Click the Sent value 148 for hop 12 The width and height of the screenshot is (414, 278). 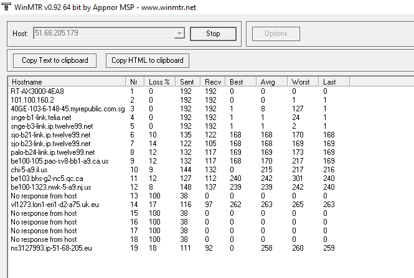186,187
